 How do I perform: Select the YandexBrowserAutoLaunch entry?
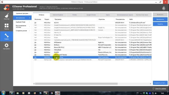point(92,40)
